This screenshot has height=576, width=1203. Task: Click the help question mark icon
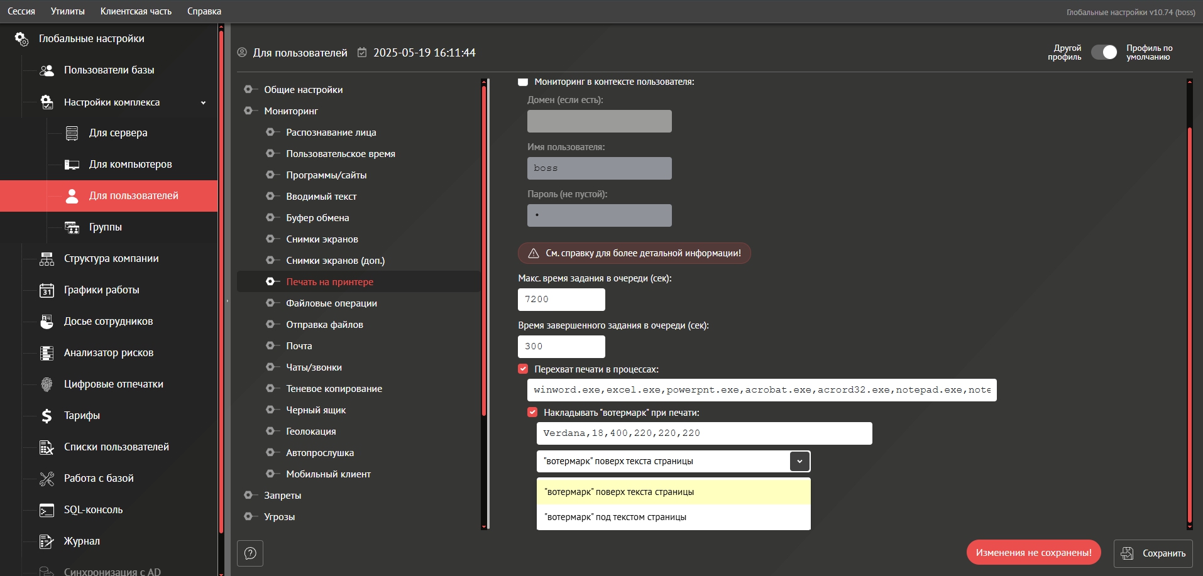point(250,553)
